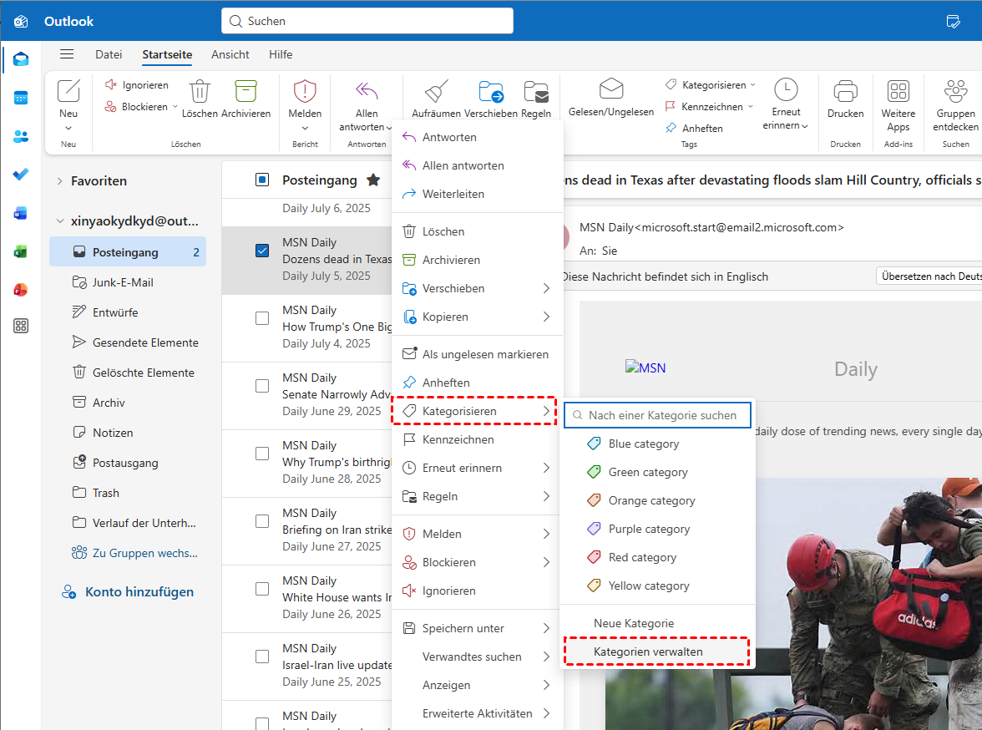Click the Drucken printer icon
The image size is (982, 730).
tap(845, 91)
